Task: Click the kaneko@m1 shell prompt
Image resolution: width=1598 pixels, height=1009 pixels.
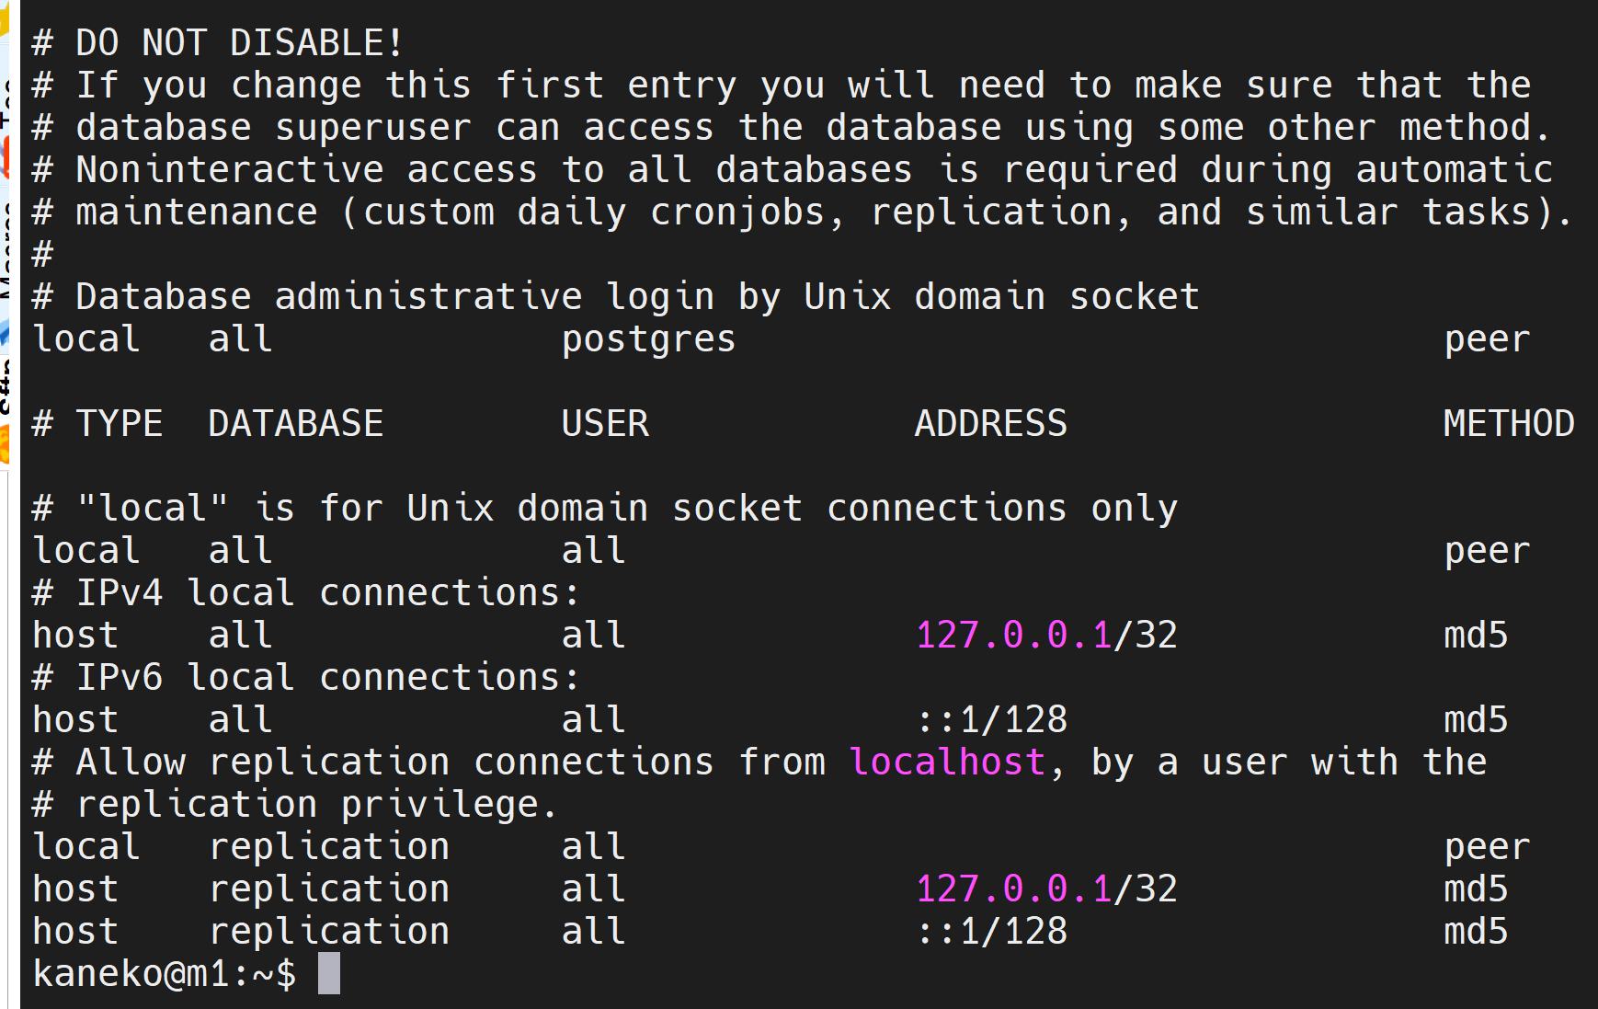Action: point(164,973)
